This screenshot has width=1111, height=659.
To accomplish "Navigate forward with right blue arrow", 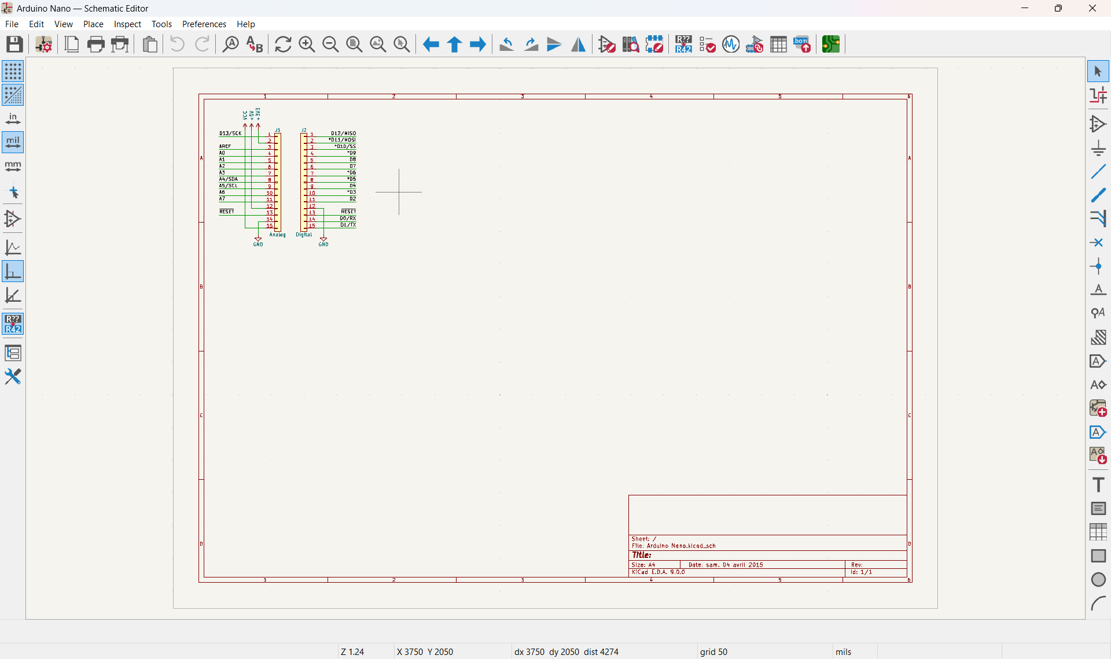I will [478, 45].
